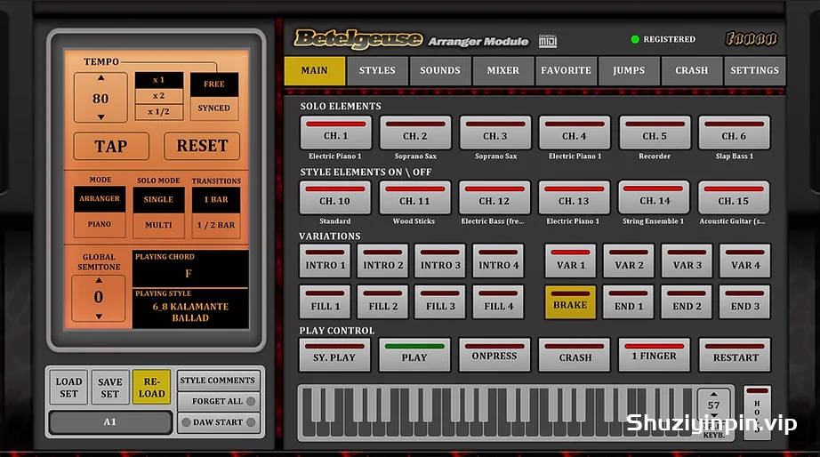Lower global semitone with down arrow
Image resolution: width=820 pixels, height=457 pixels.
click(x=99, y=317)
